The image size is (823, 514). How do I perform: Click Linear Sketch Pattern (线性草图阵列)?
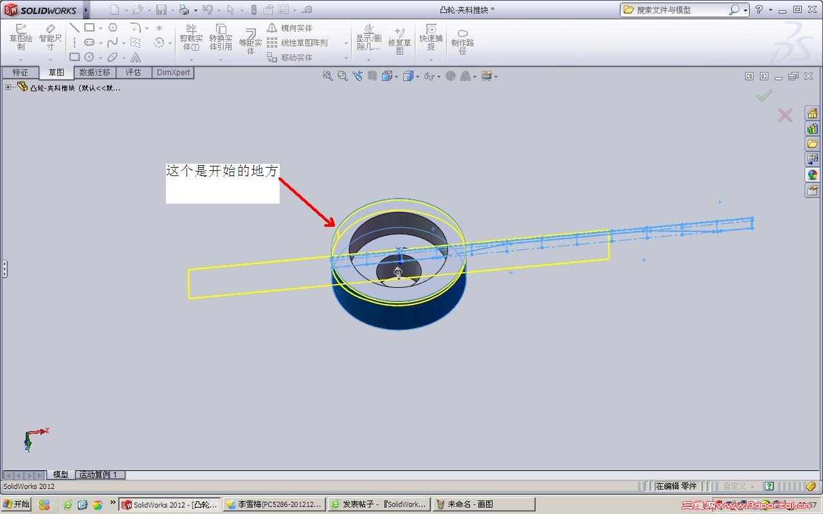tap(298, 42)
